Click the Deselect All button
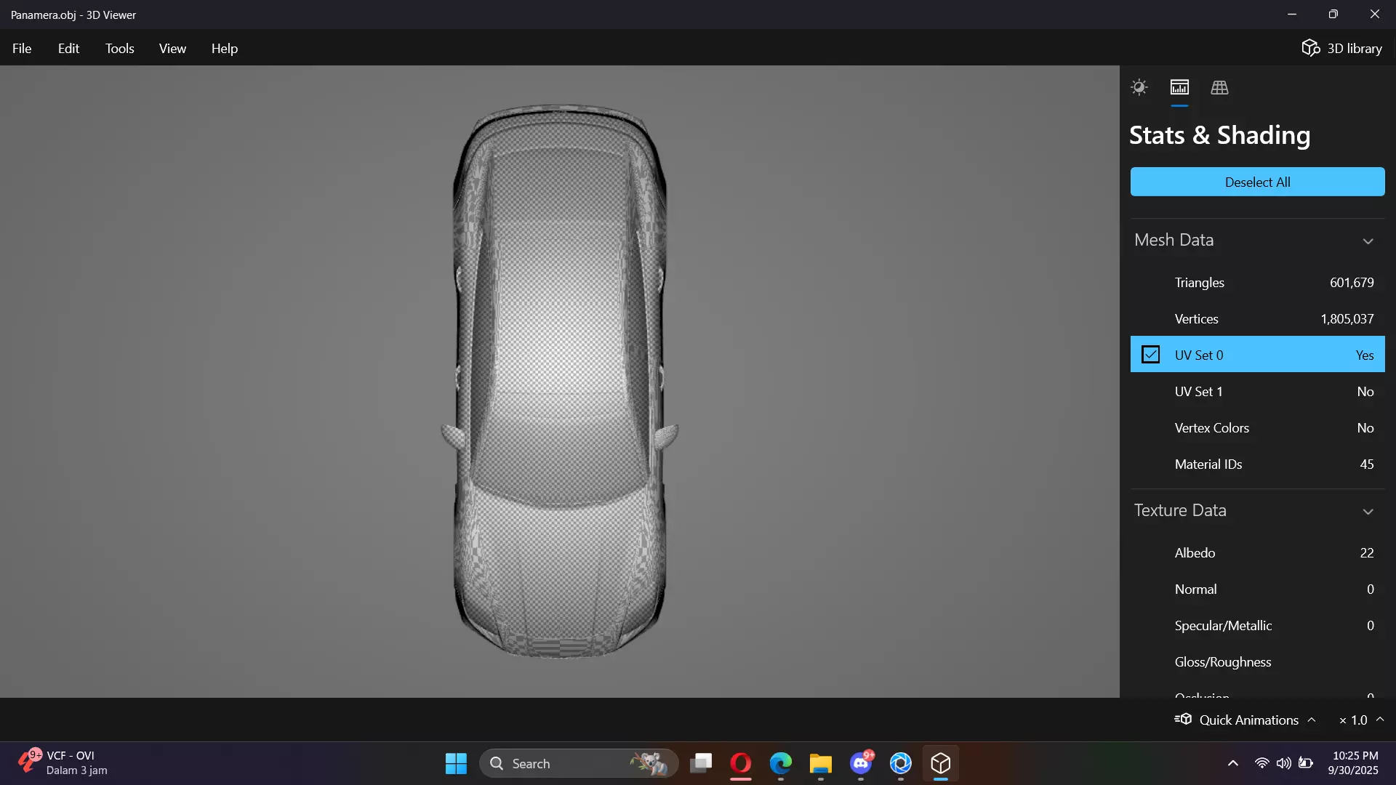Screen dimensions: 1396x785 click(1257, 182)
